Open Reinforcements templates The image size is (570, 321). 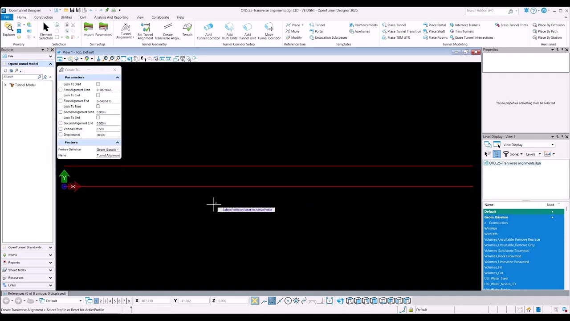363,25
